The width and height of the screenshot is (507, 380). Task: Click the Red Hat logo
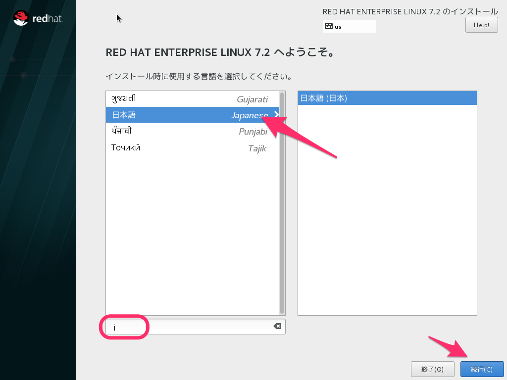coord(38,18)
